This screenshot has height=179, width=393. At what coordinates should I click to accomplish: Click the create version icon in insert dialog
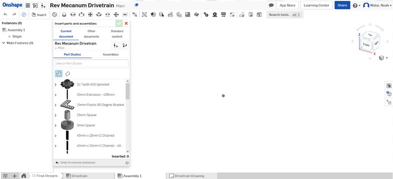click(115, 45)
